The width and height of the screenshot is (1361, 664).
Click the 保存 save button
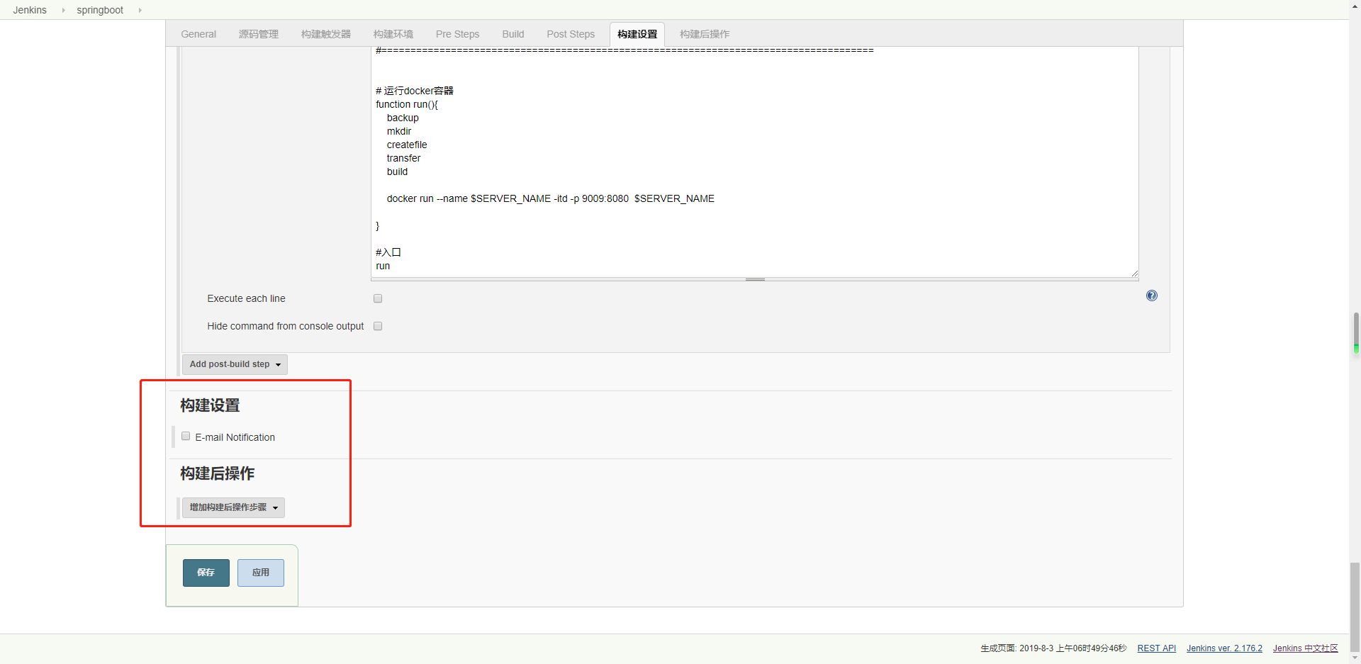pyautogui.click(x=206, y=573)
